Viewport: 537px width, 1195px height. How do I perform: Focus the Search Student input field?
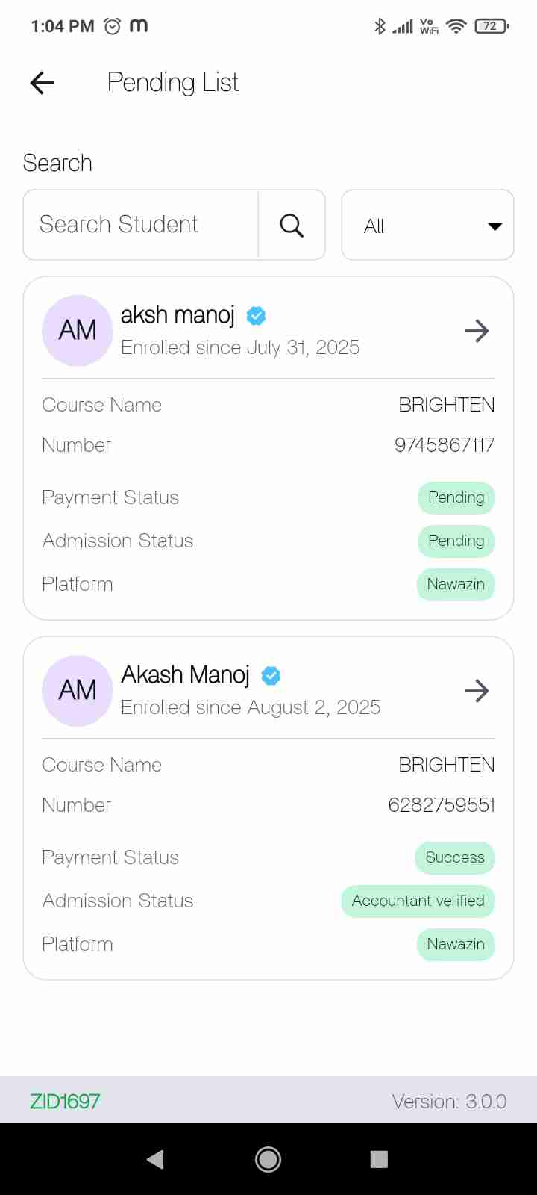(142, 225)
